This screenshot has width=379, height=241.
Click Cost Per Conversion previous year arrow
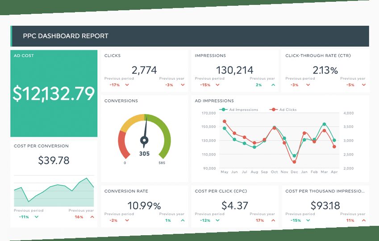[92, 217]
